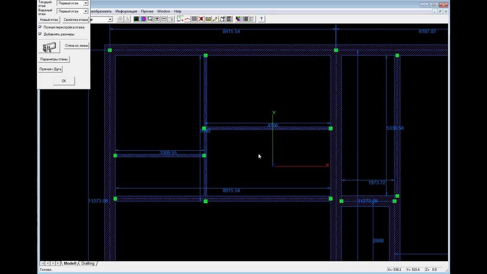This screenshot has width=487, height=274.
Task: Click the wall H-B dimensions icon button
Action: click(x=49, y=47)
